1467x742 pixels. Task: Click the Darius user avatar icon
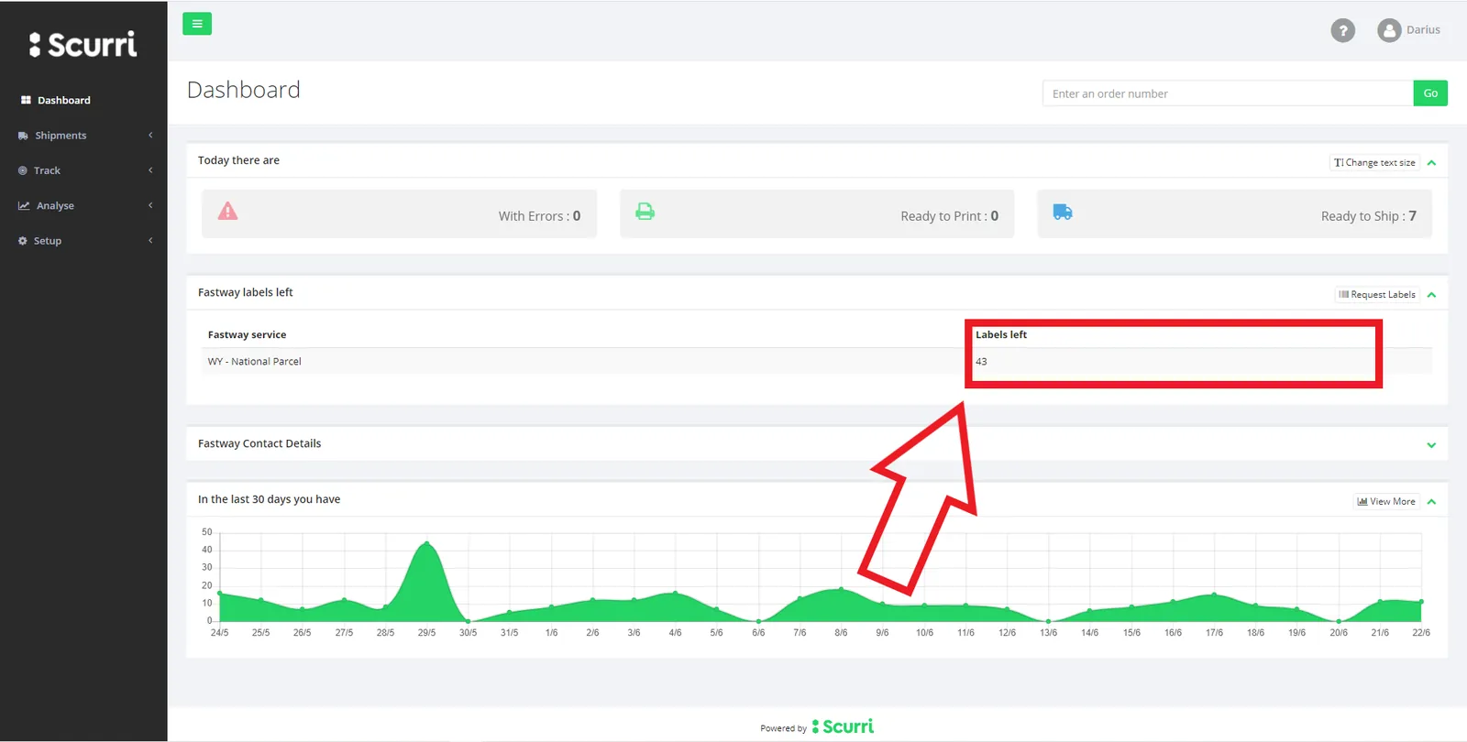tap(1389, 30)
